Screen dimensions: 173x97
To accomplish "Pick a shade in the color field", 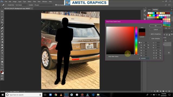I will coord(120,40).
